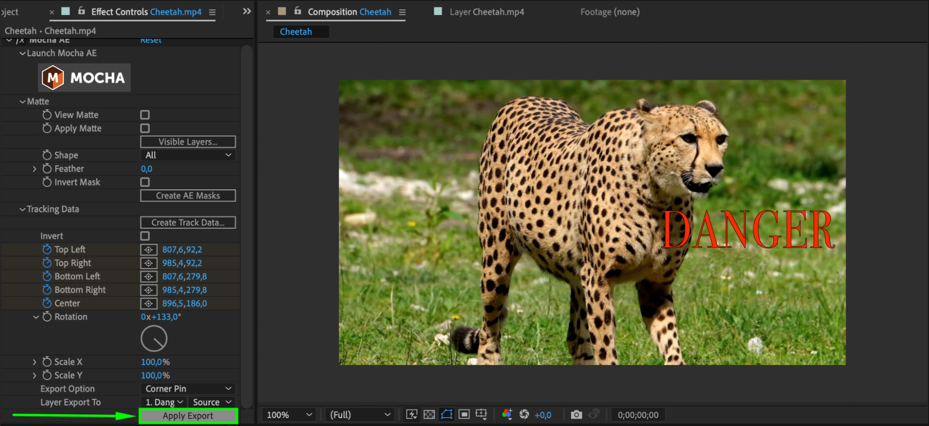
Task: Click the Rotation angle dial
Action: click(154, 339)
